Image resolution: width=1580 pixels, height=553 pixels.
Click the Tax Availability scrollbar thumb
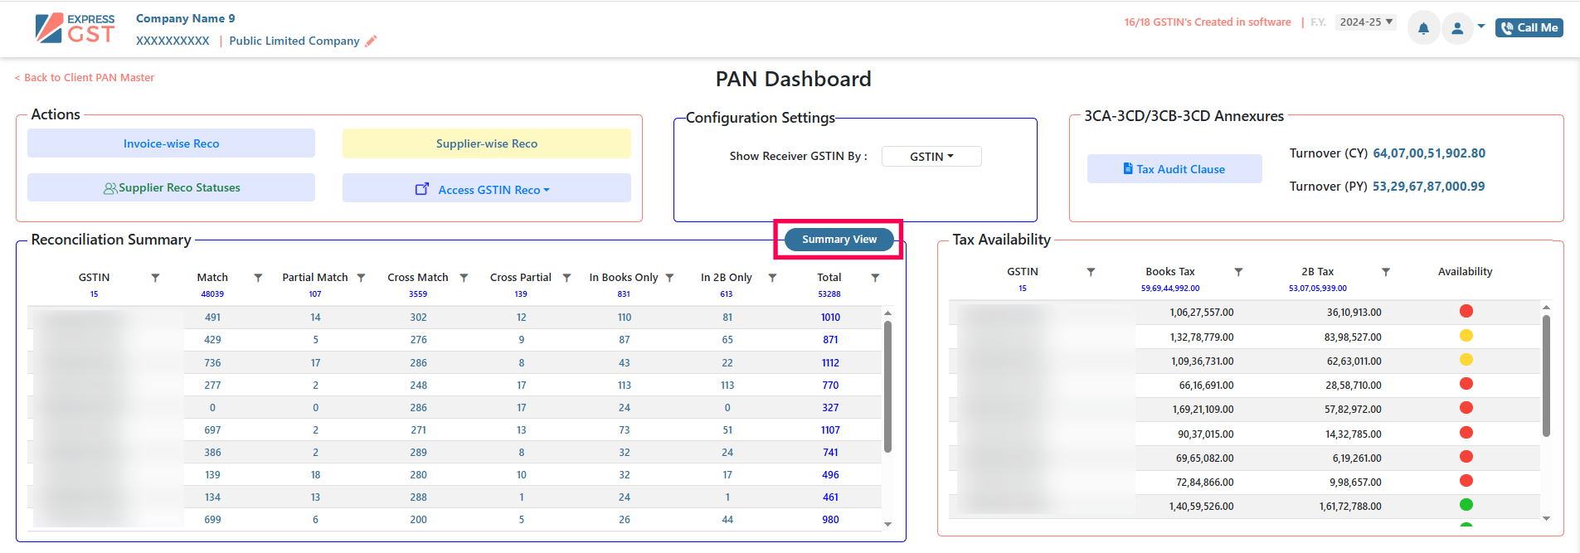click(1546, 376)
